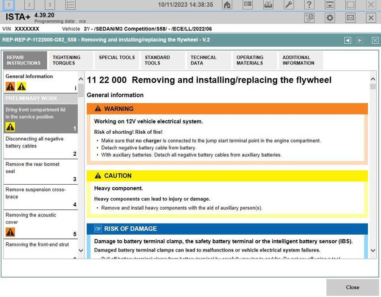The image size is (381, 297).
Task: Switch to Operating Materials tab
Action: click(x=255, y=60)
